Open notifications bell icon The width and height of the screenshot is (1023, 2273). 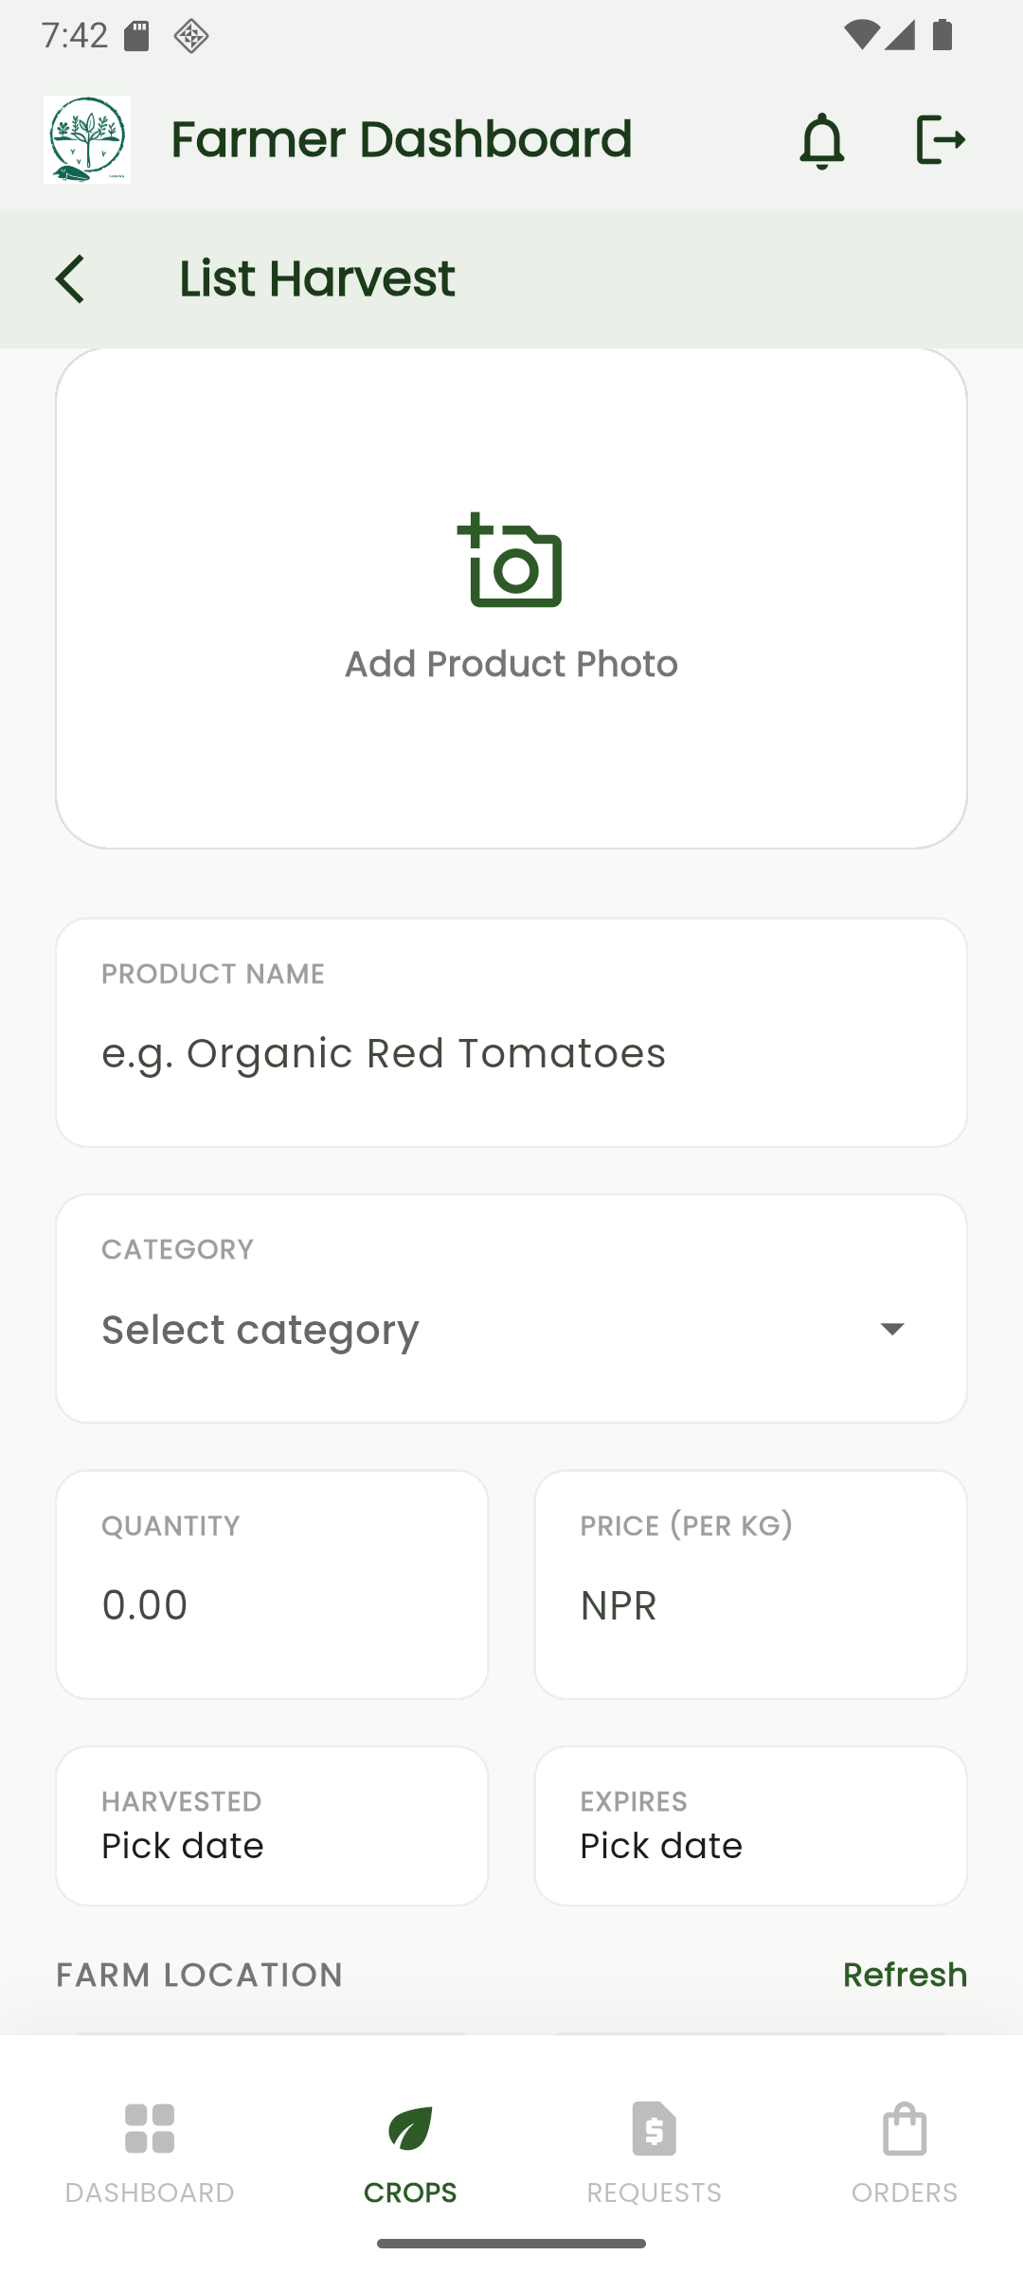(821, 140)
